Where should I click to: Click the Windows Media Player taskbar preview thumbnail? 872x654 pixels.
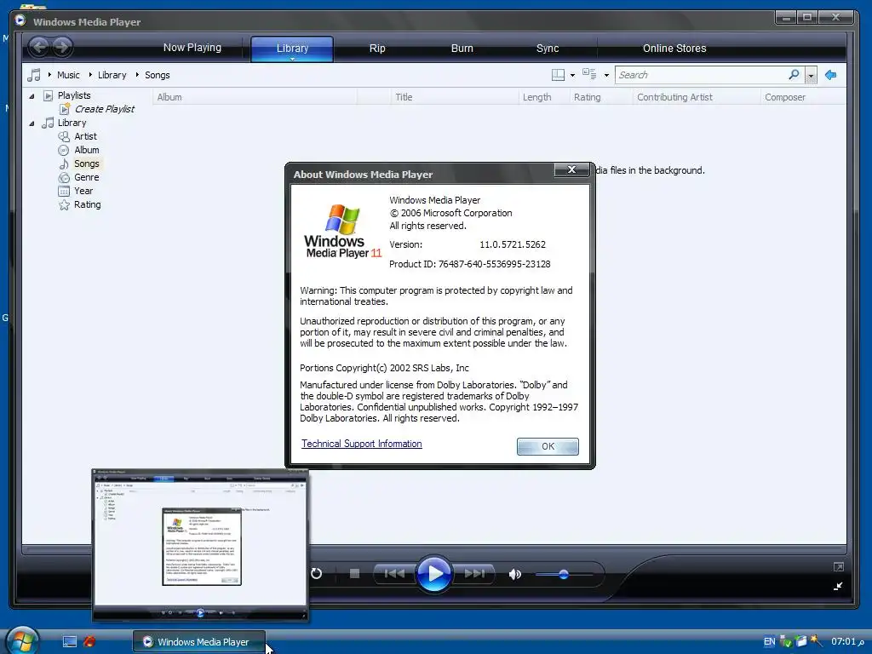(200, 545)
